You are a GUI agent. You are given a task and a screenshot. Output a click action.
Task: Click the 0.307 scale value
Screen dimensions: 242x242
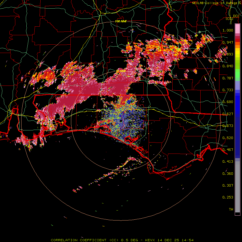click(228, 185)
